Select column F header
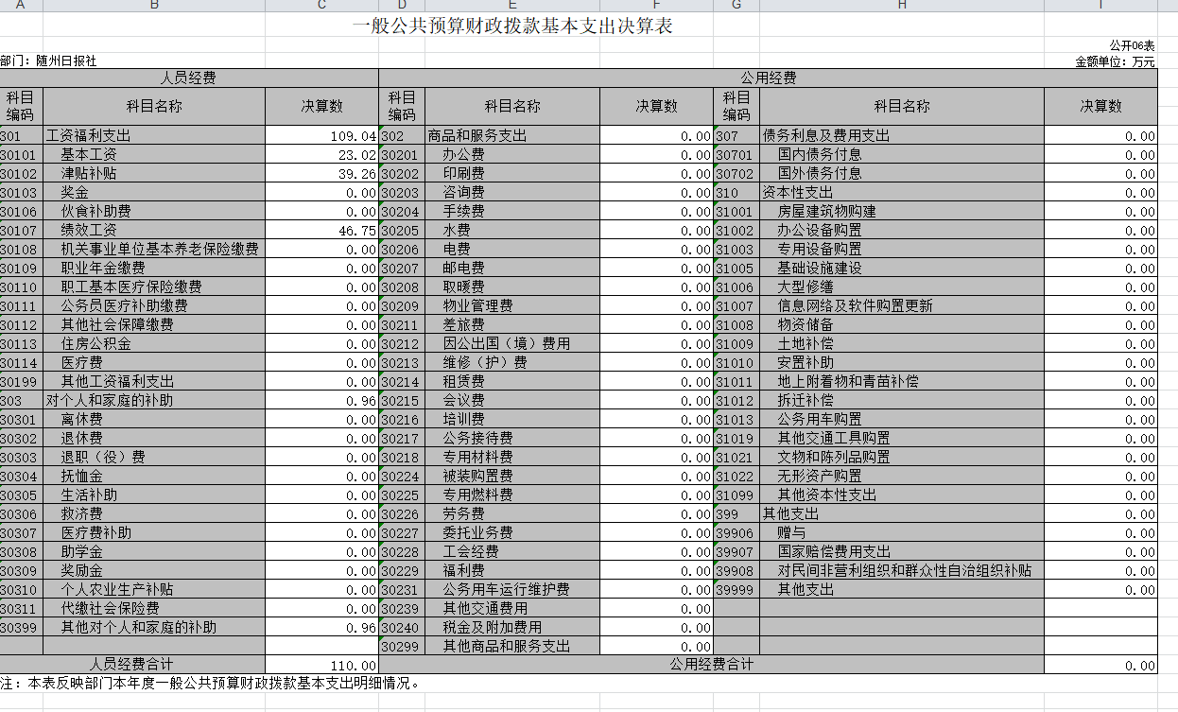 click(656, 5)
